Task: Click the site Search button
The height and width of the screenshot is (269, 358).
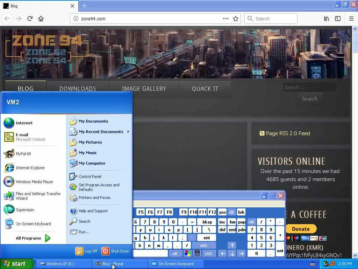Action: click(310, 99)
